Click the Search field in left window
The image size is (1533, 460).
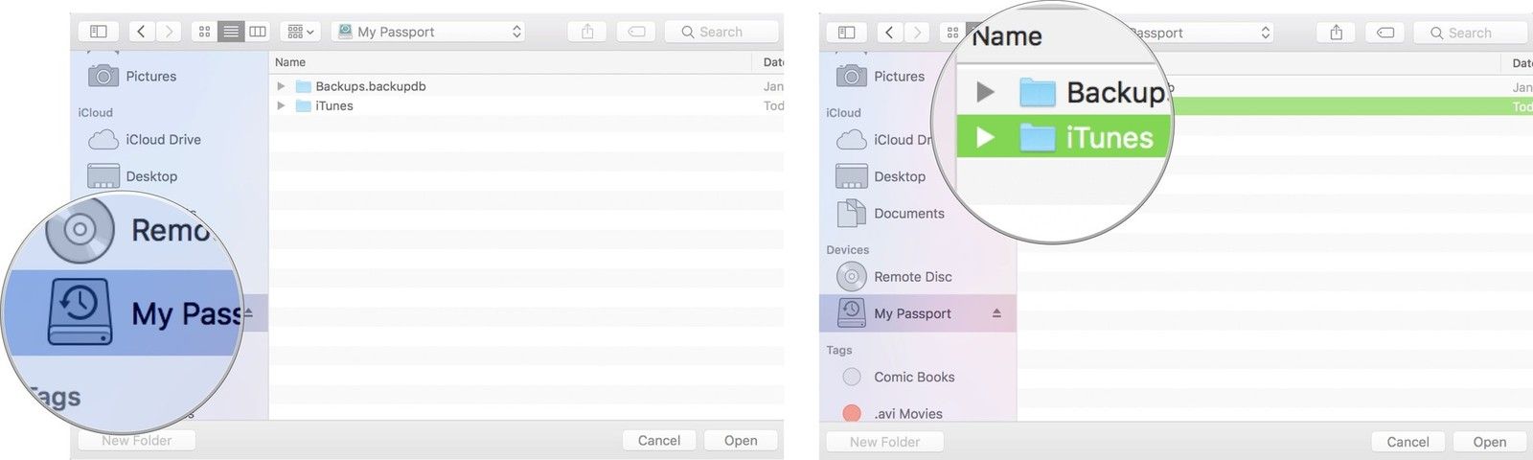point(721,32)
